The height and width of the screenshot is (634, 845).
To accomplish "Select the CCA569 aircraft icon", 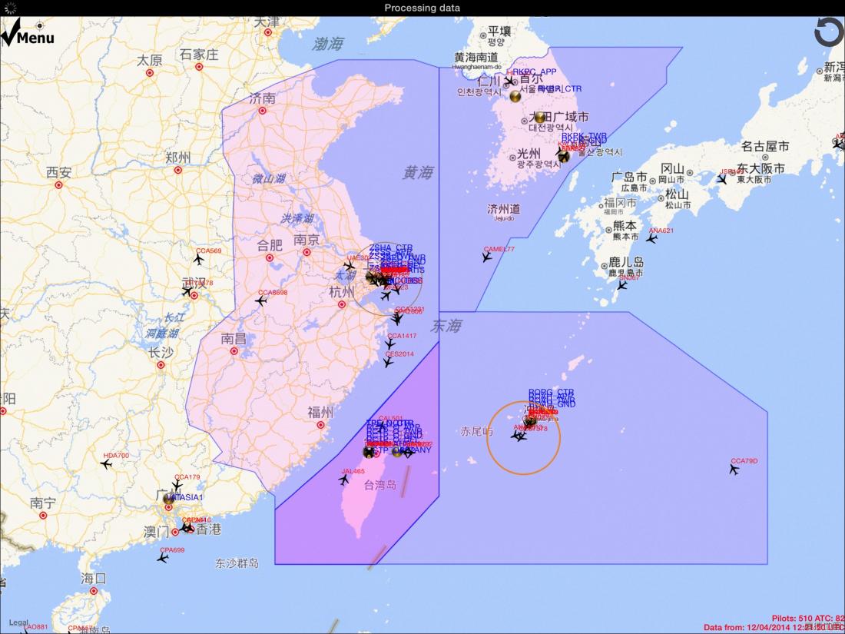I will coord(199,259).
